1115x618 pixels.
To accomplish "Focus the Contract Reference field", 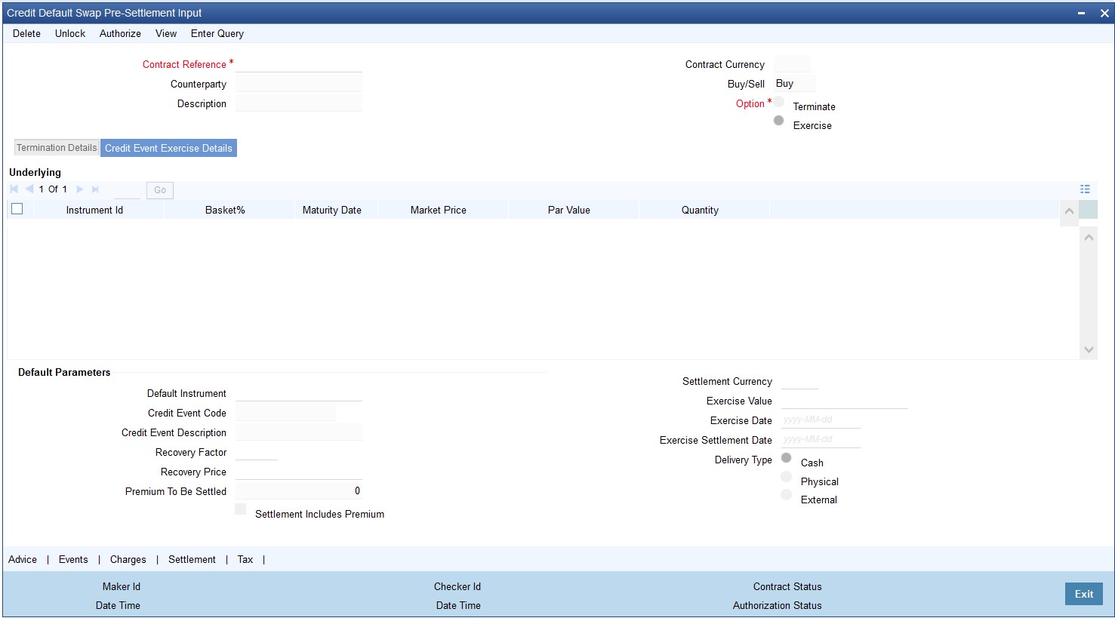I will [x=299, y=64].
